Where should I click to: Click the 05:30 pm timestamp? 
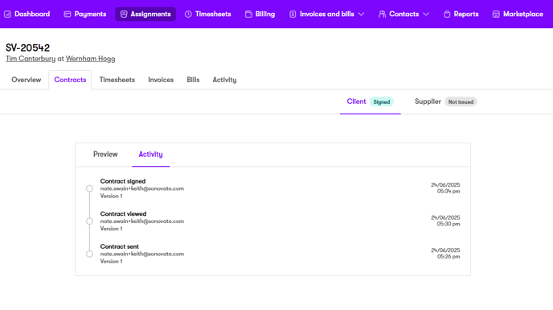449,224
